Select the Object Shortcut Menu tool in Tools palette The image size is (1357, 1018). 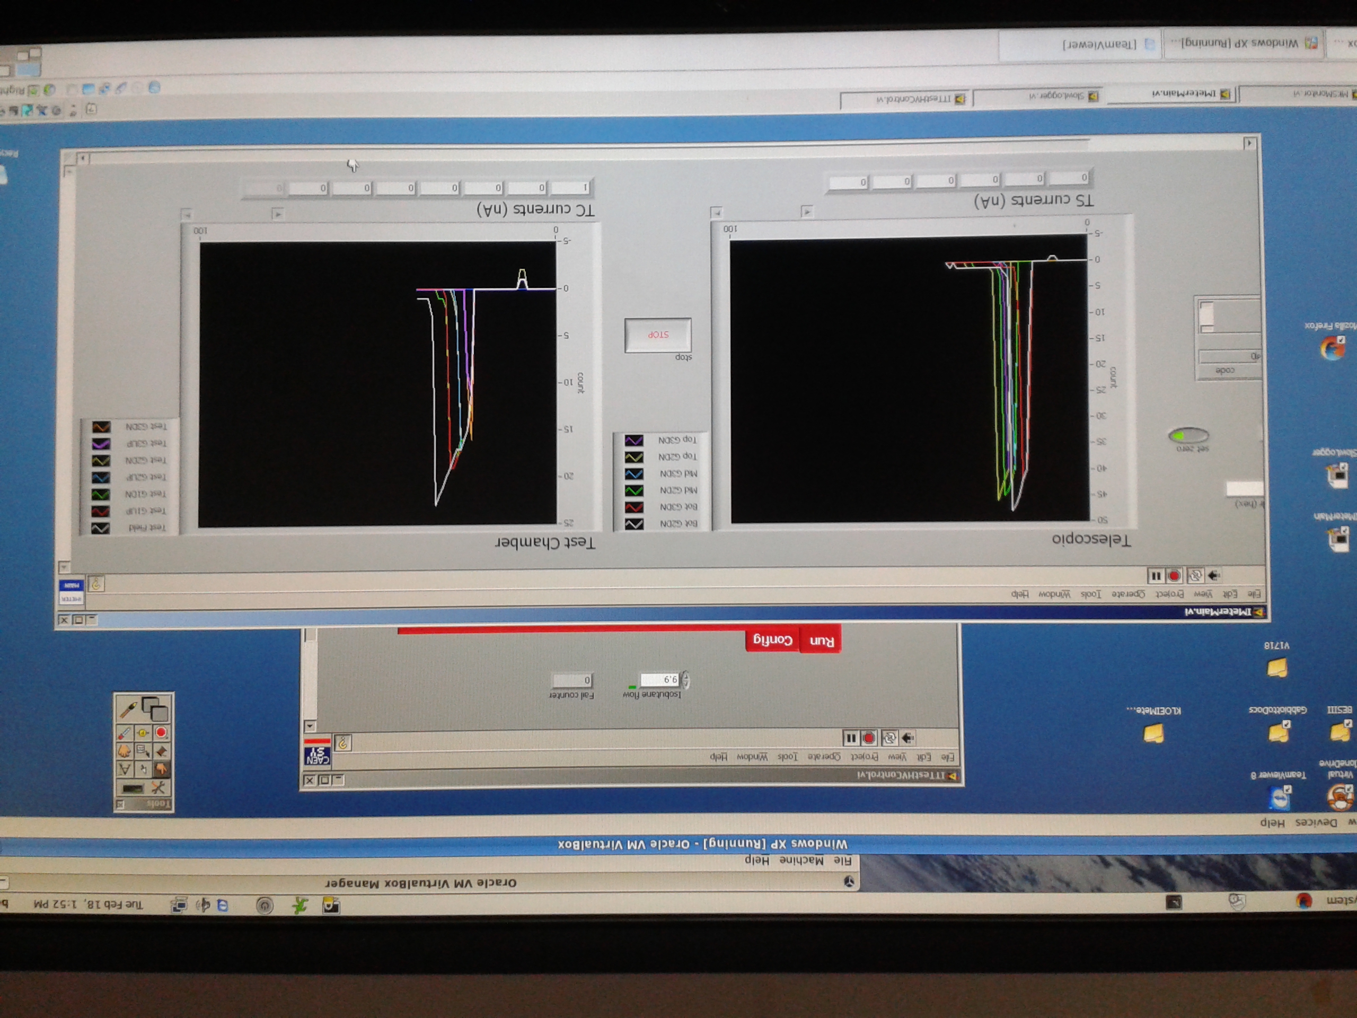coord(143,751)
